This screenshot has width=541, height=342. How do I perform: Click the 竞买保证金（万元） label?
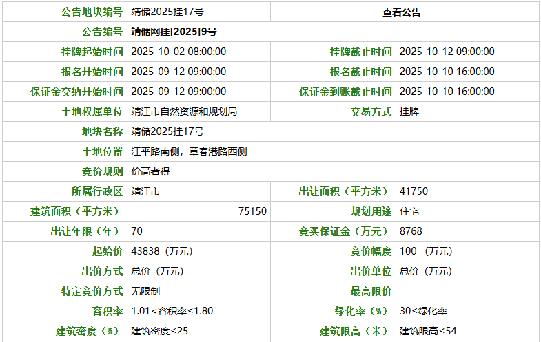click(x=345, y=231)
